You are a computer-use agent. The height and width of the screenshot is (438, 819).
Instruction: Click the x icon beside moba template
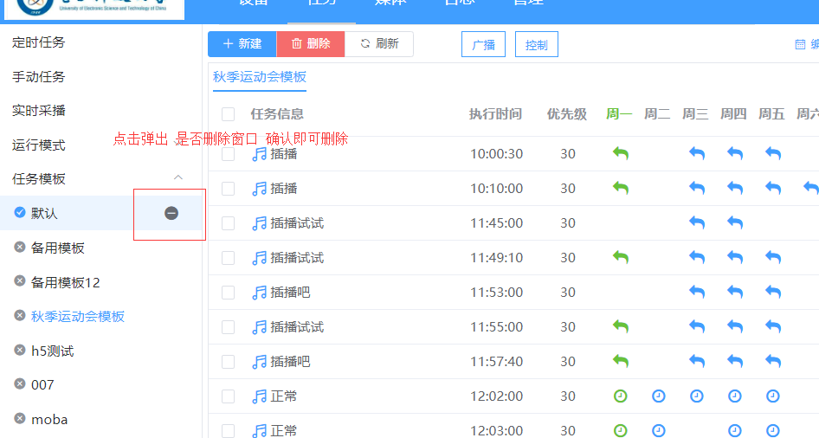(20, 419)
